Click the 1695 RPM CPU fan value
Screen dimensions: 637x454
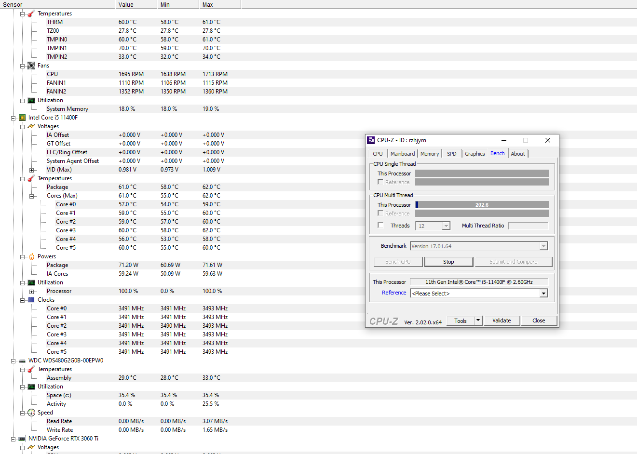(131, 74)
